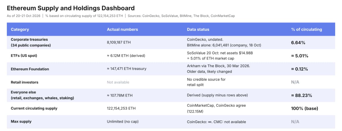Select the '100% (base)' cell
The image size is (342, 131).
[305, 108]
